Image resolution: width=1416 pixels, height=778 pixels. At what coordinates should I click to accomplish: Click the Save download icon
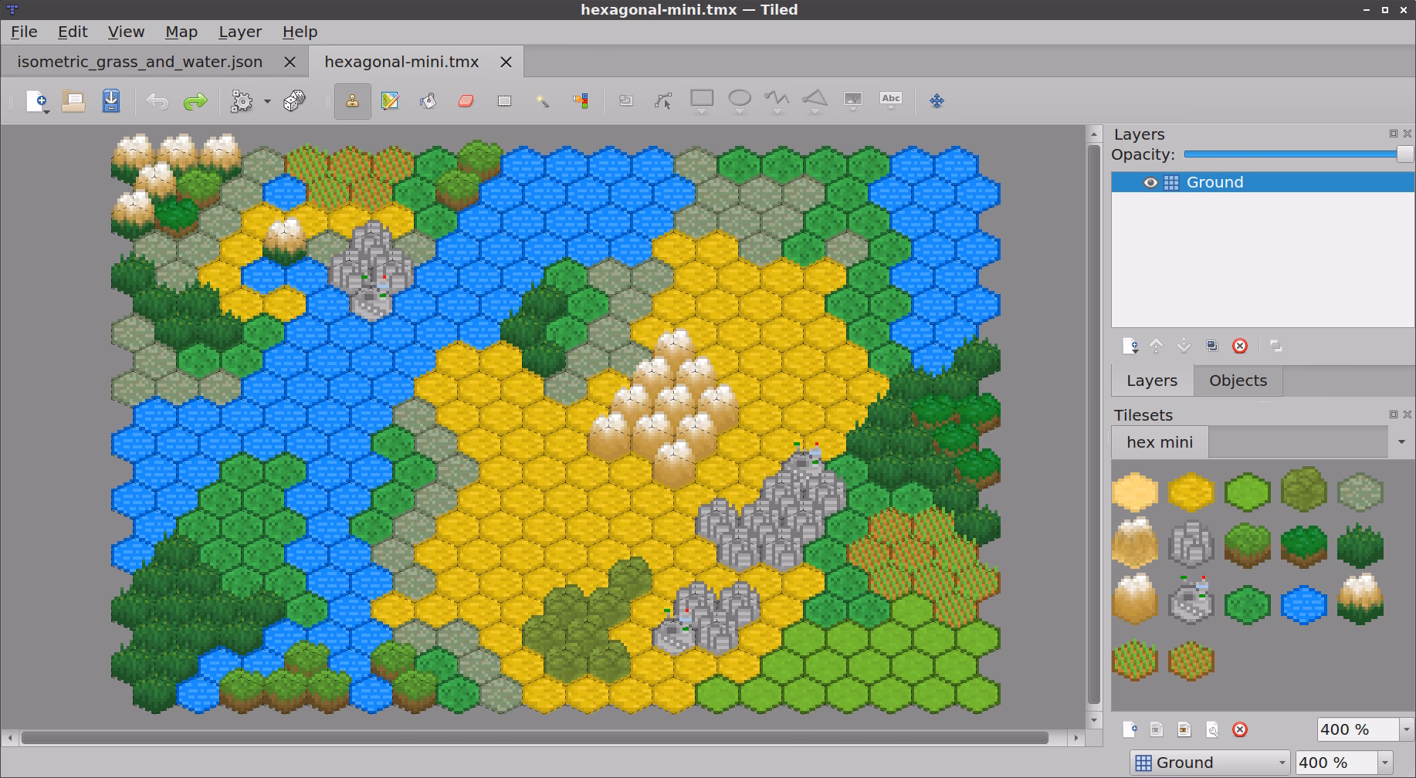click(111, 101)
